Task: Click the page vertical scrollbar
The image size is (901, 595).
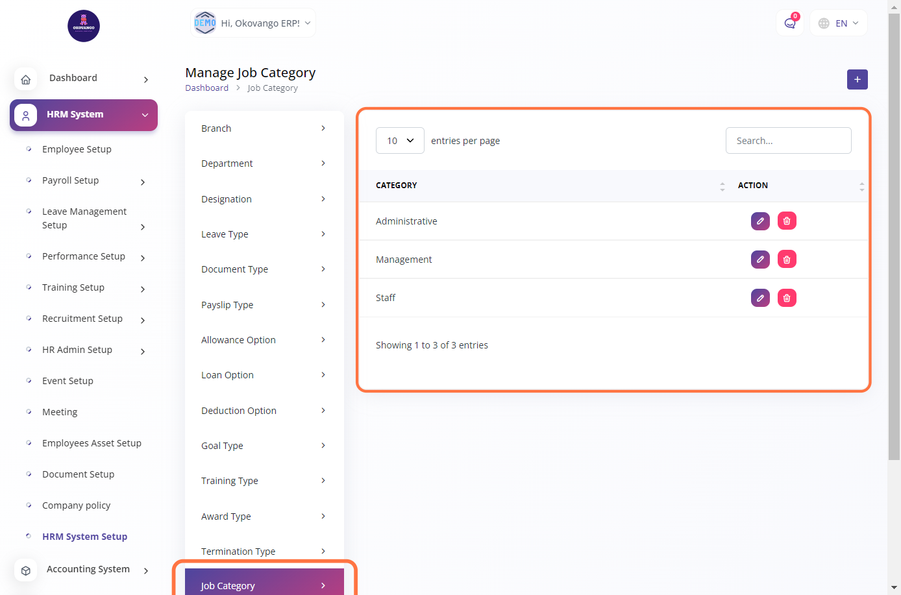Action: pos(894,260)
